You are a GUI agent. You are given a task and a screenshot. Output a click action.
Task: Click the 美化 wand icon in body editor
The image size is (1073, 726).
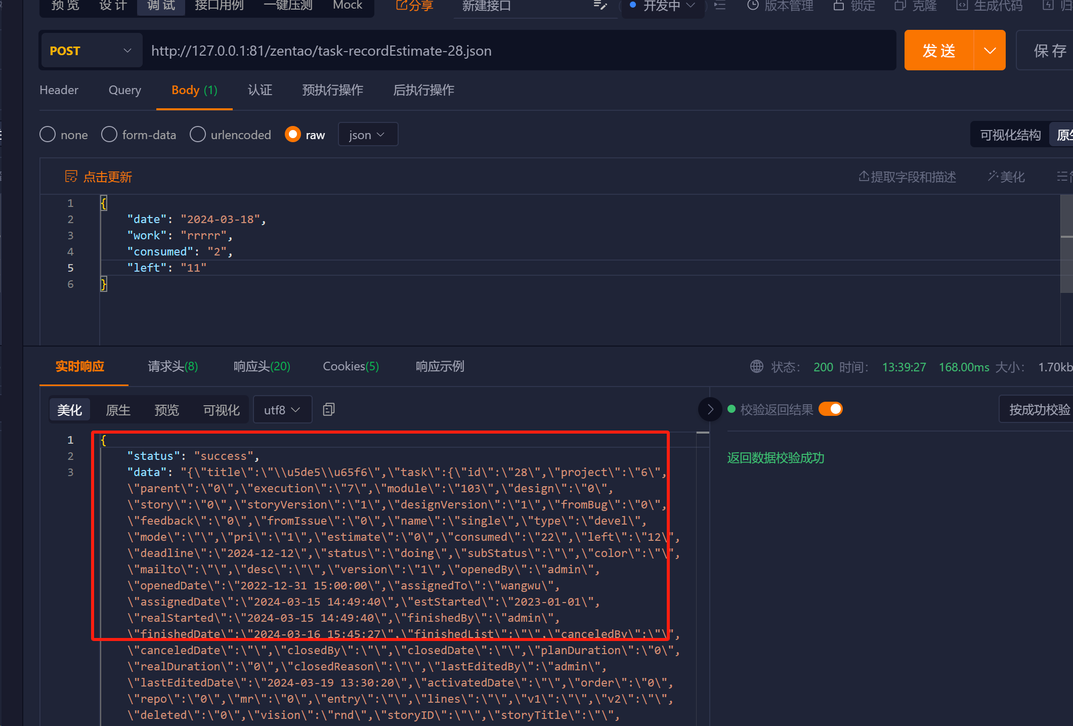(x=994, y=176)
